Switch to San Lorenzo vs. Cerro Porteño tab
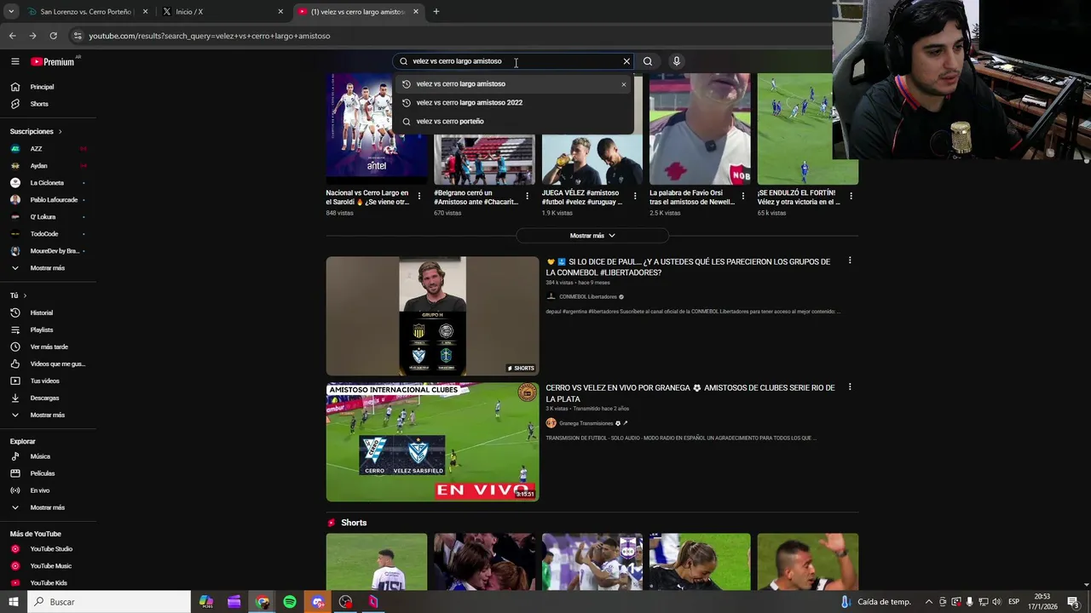 (x=85, y=12)
